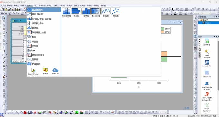Open the Stats Advisor app

pyautogui.click(x=207, y=54)
